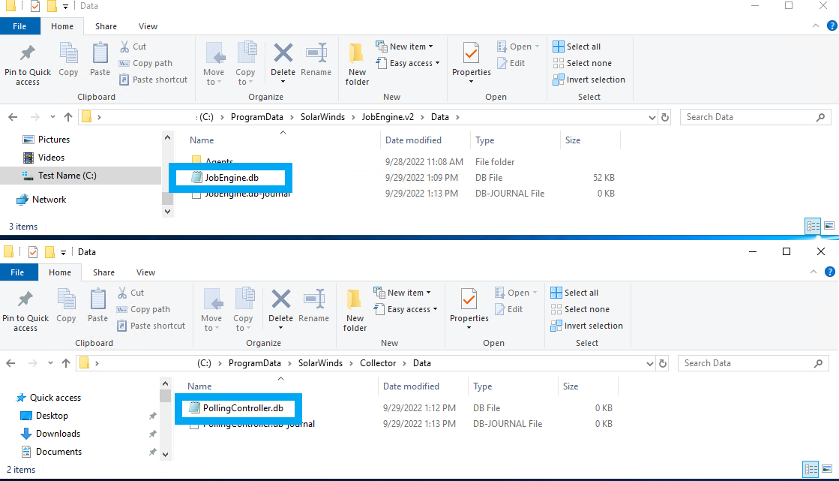Switch to Share tab in JobEngine.v2 window
The width and height of the screenshot is (839, 481).
click(106, 26)
